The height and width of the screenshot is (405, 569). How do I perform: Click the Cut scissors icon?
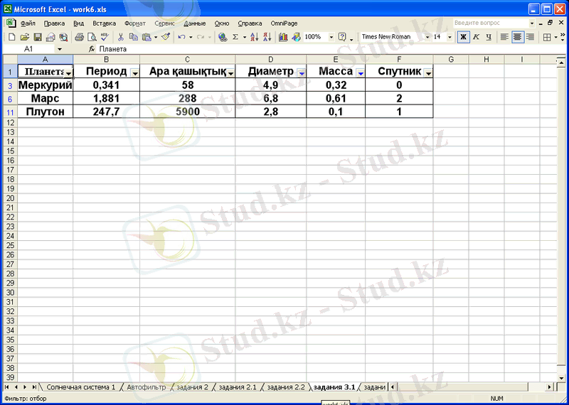click(x=121, y=37)
